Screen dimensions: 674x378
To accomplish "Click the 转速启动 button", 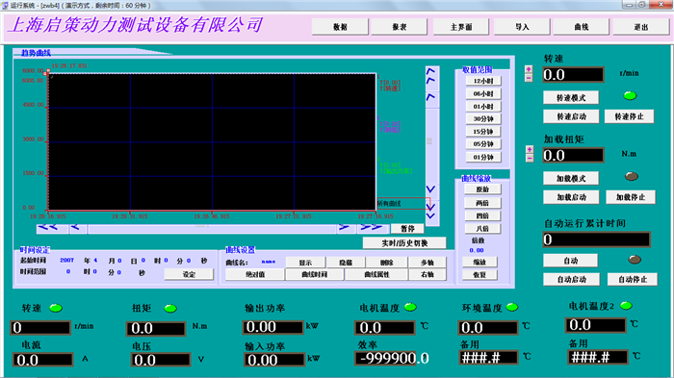I will click(x=571, y=116).
